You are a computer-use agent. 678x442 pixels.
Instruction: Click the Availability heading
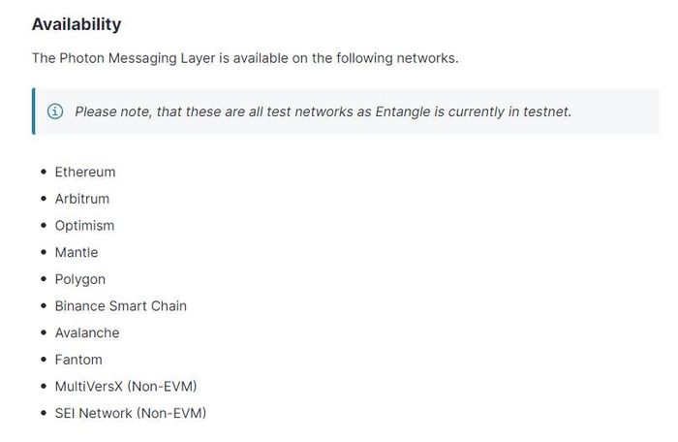click(77, 24)
